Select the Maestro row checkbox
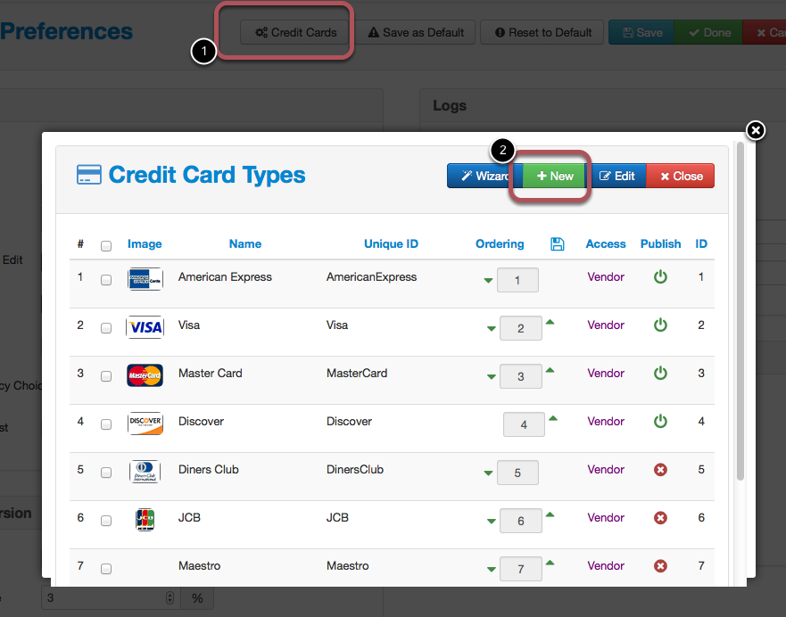This screenshot has width=786, height=617. point(106,569)
